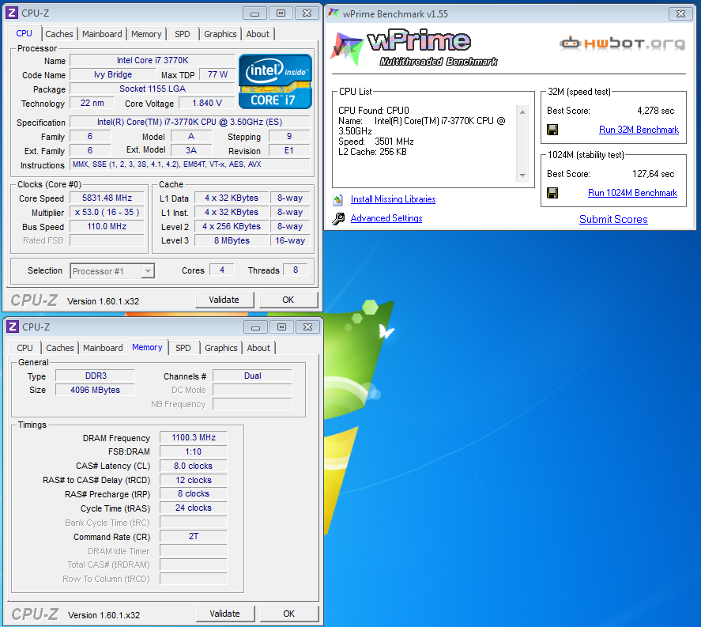
Task: Click the Multiplier value x 53.0
Action: (107, 213)
